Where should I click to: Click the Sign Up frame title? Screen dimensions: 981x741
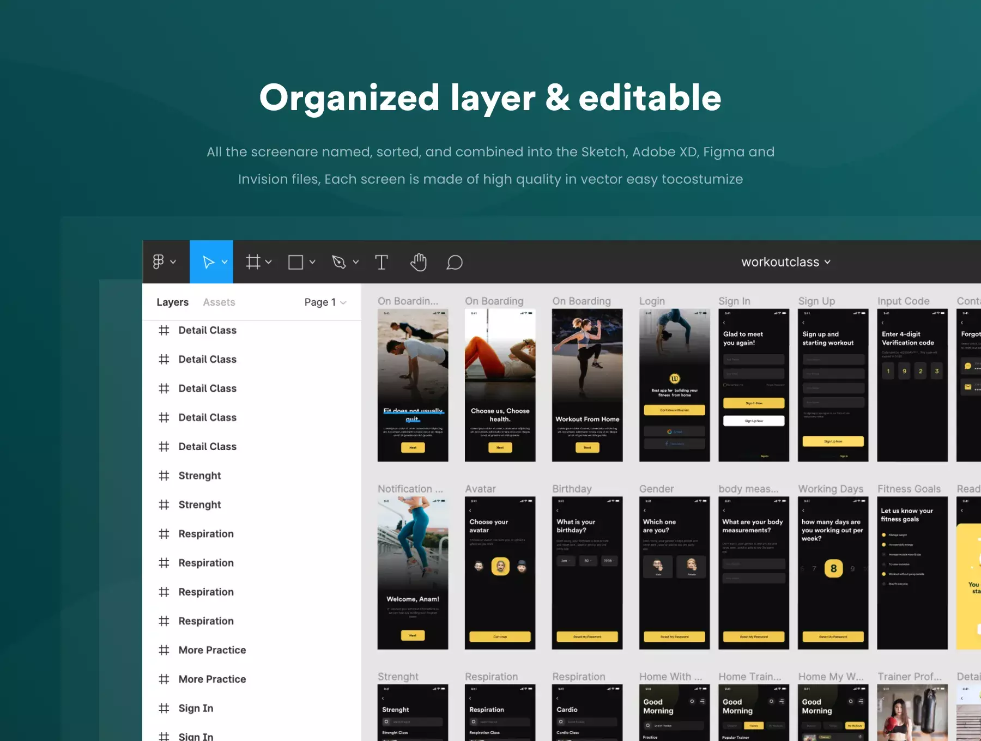(x=816, y=301)
